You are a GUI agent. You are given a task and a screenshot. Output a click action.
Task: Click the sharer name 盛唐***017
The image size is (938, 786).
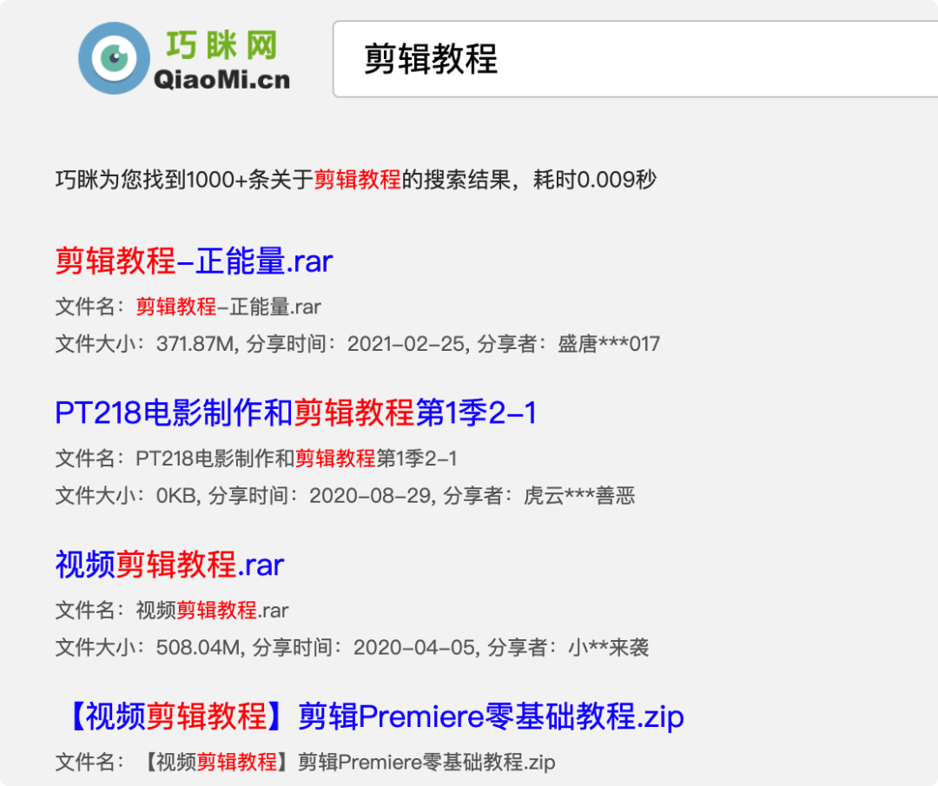coord(608,343)
